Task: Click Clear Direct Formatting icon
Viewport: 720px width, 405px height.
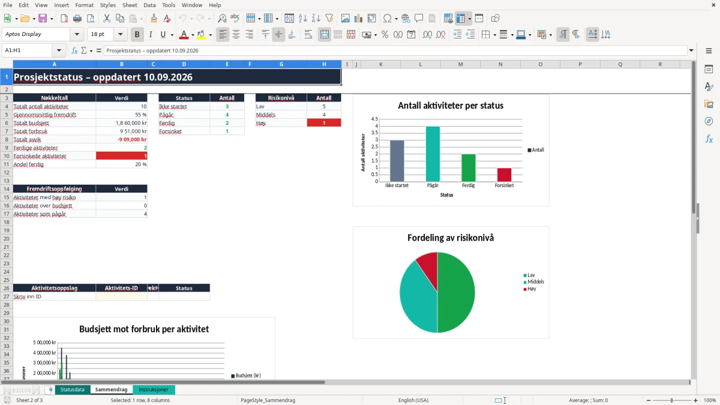Action: click(167, 19)
